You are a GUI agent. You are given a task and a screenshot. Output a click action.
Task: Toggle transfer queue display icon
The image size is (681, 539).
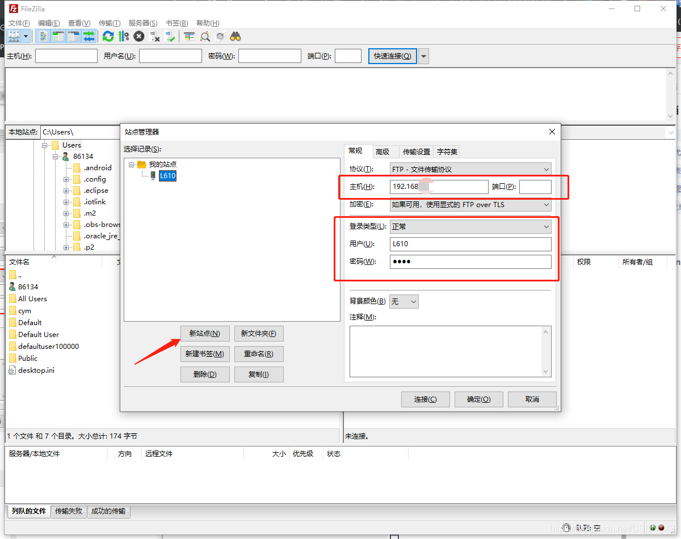pyautogui.click(x=89, y=36)
